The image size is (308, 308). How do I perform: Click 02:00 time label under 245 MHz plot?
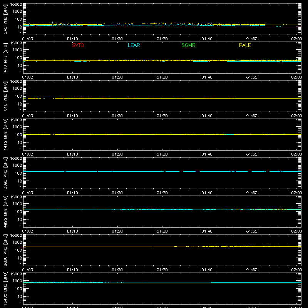pyautogui.click(x=296, y=39)
